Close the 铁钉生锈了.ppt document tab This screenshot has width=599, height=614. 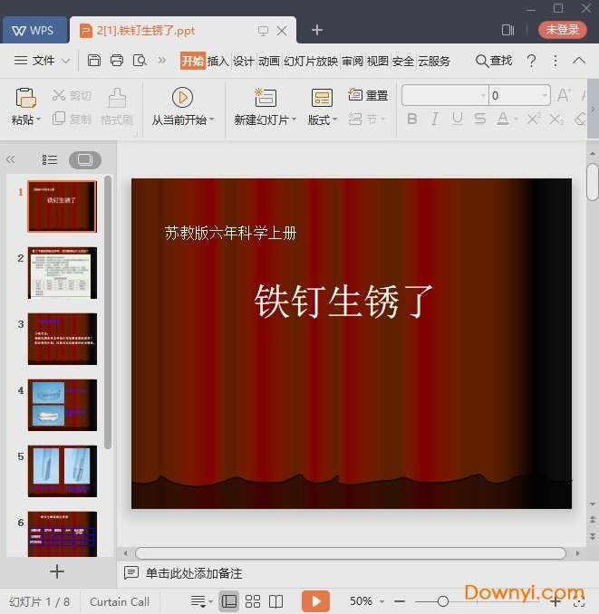point(282,31)
